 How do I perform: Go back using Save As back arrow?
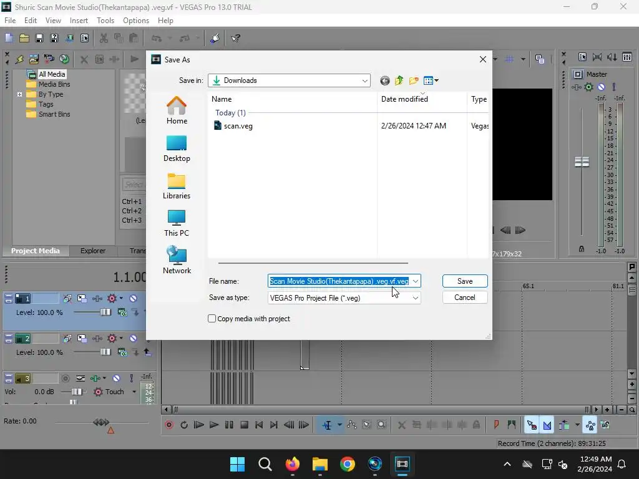384,80
